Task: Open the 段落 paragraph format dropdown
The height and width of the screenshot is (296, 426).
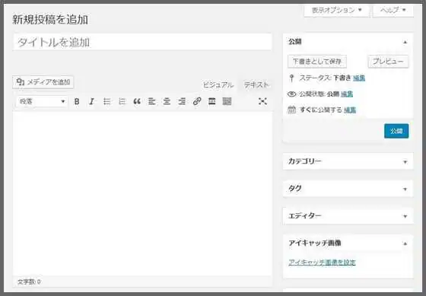Action: tap(42, 102)
